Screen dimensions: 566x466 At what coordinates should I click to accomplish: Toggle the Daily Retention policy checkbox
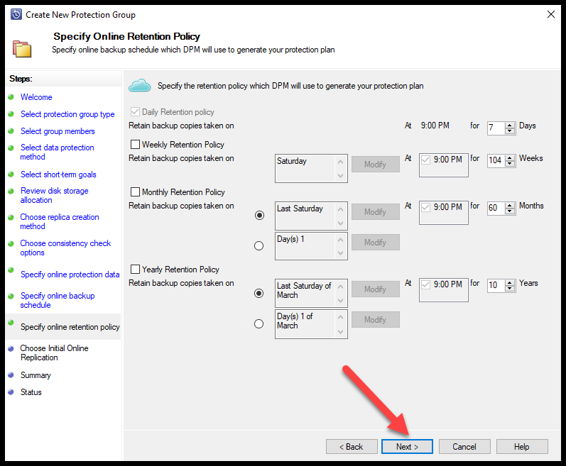click(x=135, y=112)
